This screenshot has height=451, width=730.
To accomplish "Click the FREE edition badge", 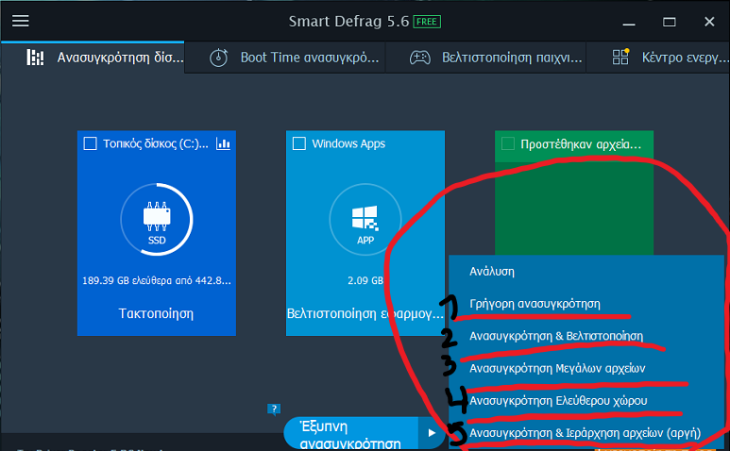I will coord(427,22).
